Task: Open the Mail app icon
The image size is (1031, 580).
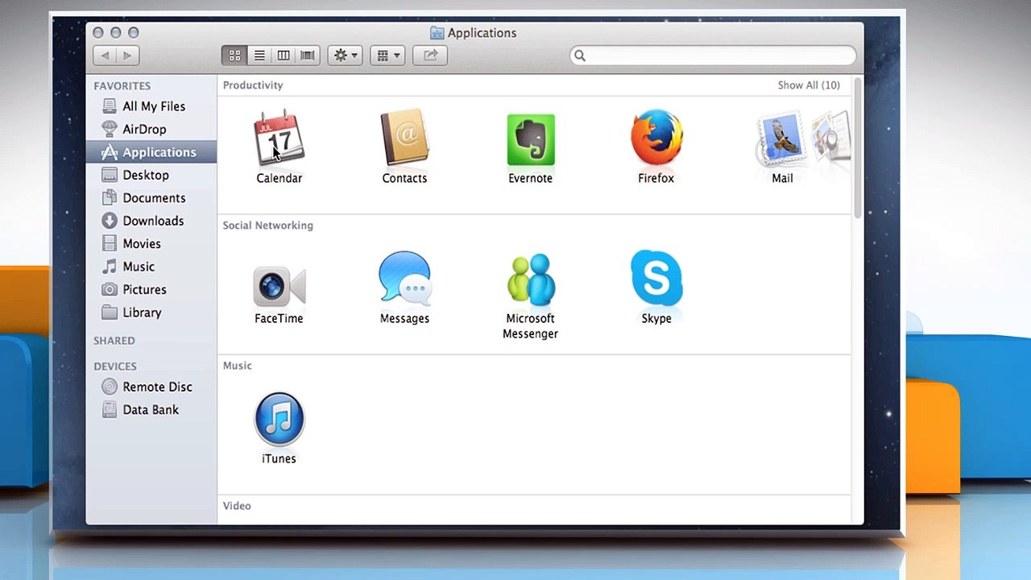Action: [x=782, y=139]
